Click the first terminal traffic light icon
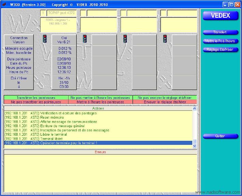The height and width of the screenshot is (196, 242). (x=45, y=39)
